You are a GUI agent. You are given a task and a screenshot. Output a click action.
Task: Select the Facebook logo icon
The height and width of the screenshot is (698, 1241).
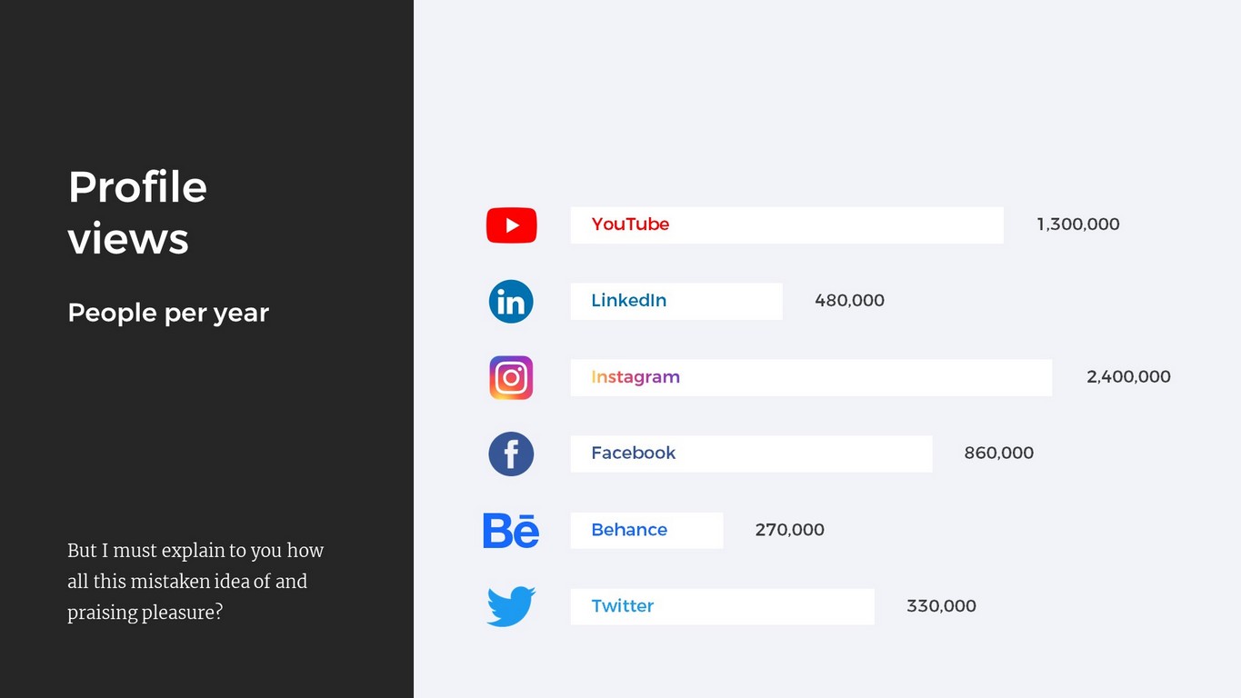point(511,454)
